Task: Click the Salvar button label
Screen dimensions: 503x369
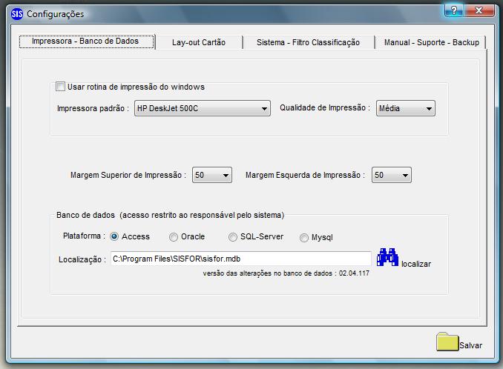Action: coord(470,345)
